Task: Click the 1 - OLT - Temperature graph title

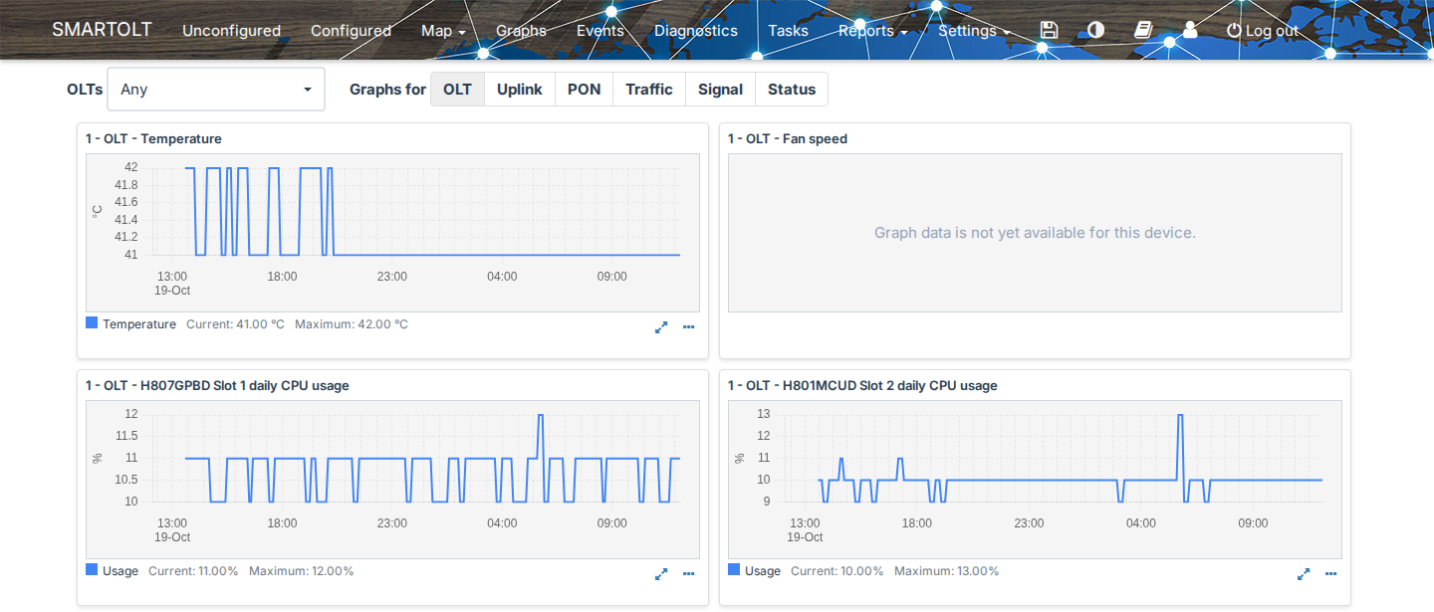Action: pos(153,139)
